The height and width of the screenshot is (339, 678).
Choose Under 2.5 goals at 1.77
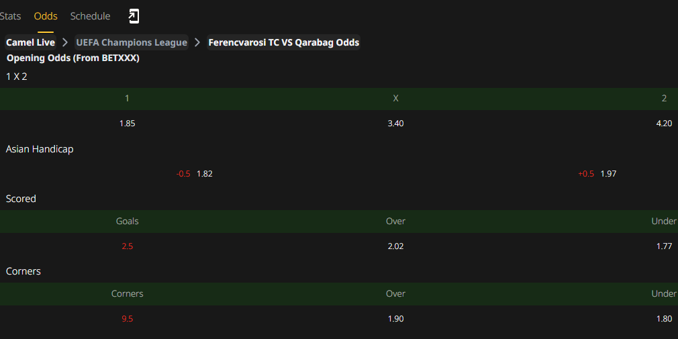664,246
